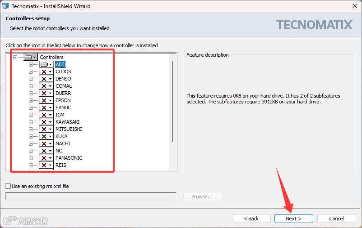Select the PANASONIC controller label
The width and height of the screenshot is (362, 228).
(x=69, y=158)
